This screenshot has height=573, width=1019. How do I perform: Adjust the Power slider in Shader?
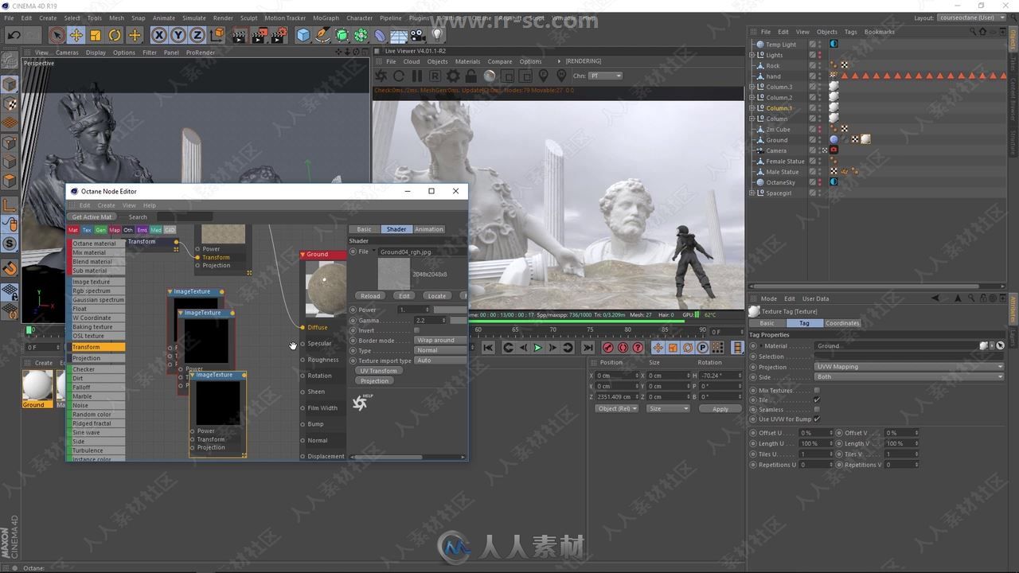[450, 310]
